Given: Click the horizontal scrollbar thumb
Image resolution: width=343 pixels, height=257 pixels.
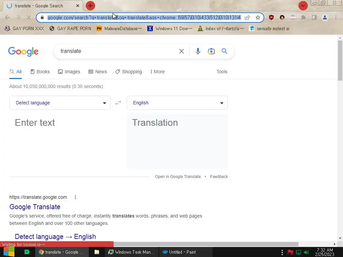Looking at the screenshot, I should (x=206, y=244).
